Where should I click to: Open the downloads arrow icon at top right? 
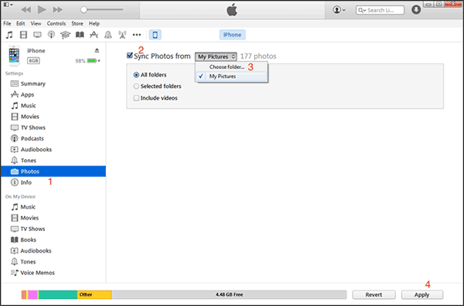[x=416, y=10]
